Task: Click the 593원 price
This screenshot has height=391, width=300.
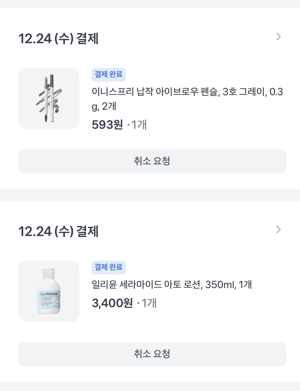Action: [x=107, y=125]
